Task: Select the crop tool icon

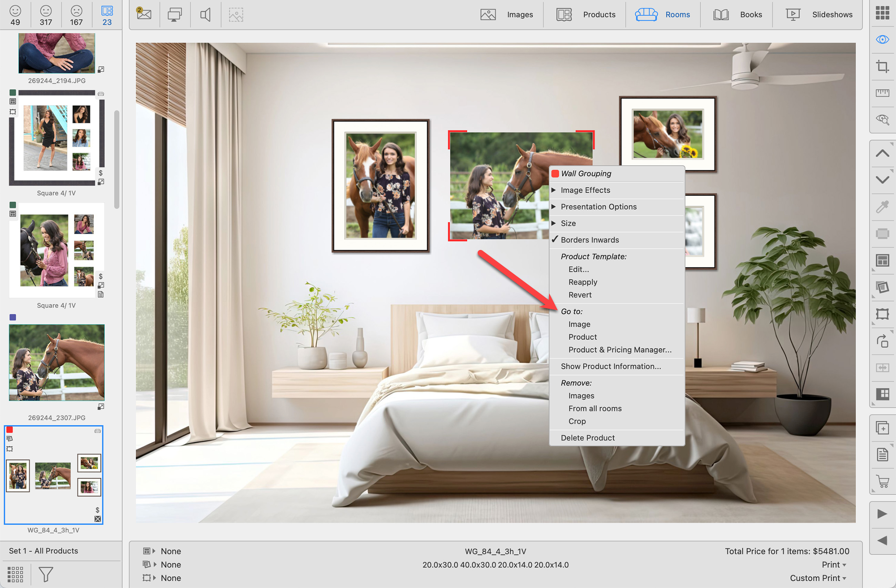Action: tap(882, 67)
